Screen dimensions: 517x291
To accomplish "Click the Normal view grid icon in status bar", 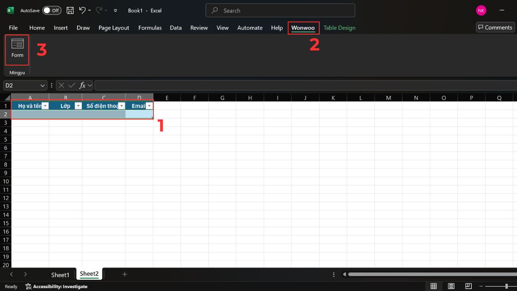I will point(433,286).
